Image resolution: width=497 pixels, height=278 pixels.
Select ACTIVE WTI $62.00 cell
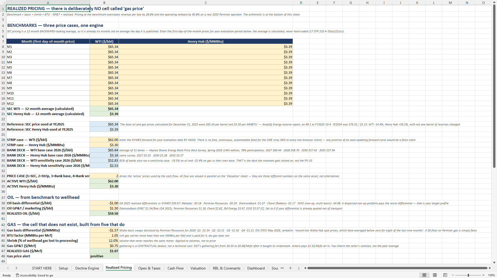click(x=104, y=181)
